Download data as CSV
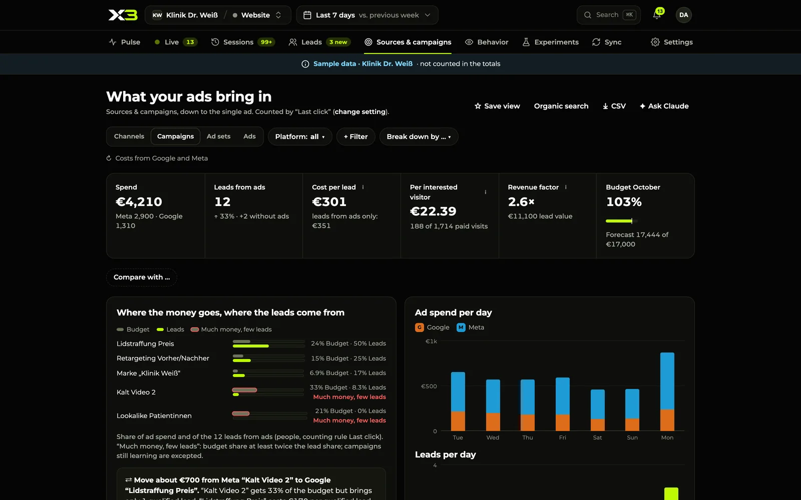 (614, 106)
